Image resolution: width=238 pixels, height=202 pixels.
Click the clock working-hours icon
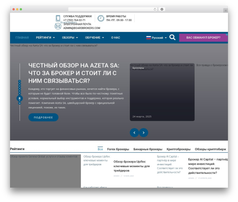click(101, 18)
